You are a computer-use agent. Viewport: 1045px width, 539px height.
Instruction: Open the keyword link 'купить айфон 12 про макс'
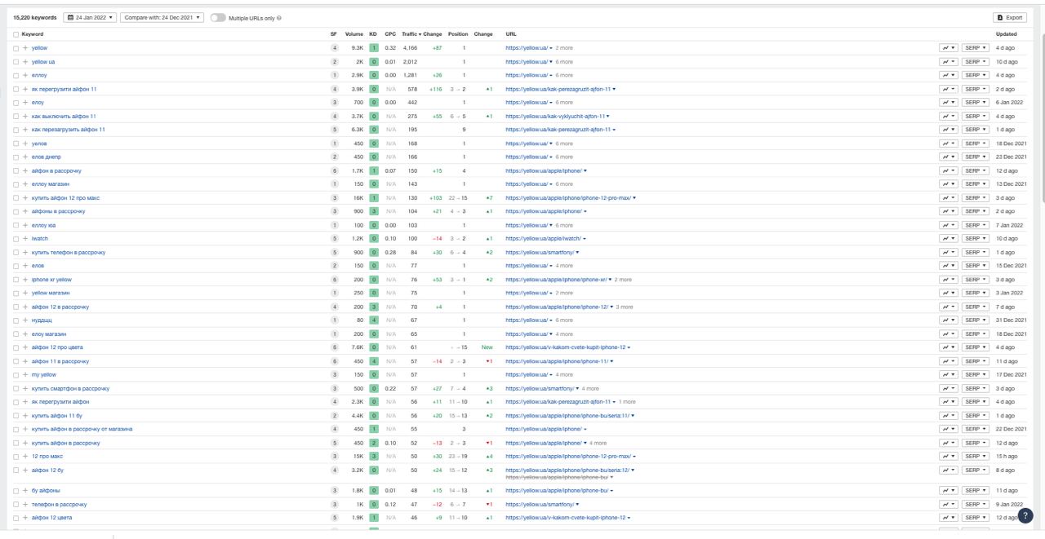[65, 198]
